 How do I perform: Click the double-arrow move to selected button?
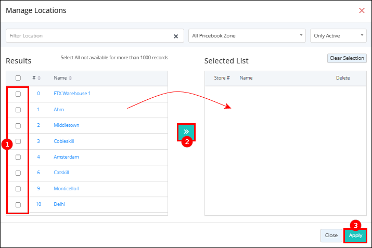(x=186, y=132)
